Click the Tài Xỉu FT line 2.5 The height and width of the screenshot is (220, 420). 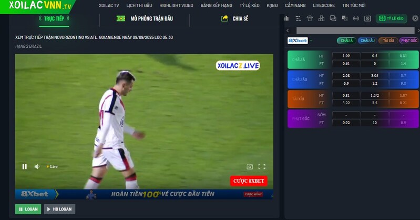tap(374, 103)
